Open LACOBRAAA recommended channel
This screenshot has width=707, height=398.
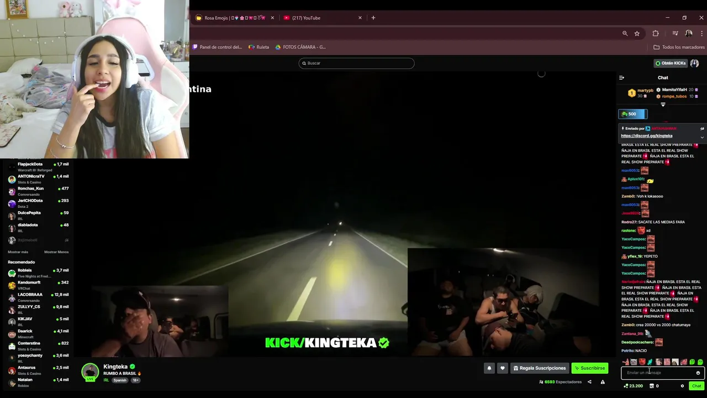[x=38, y=297]
